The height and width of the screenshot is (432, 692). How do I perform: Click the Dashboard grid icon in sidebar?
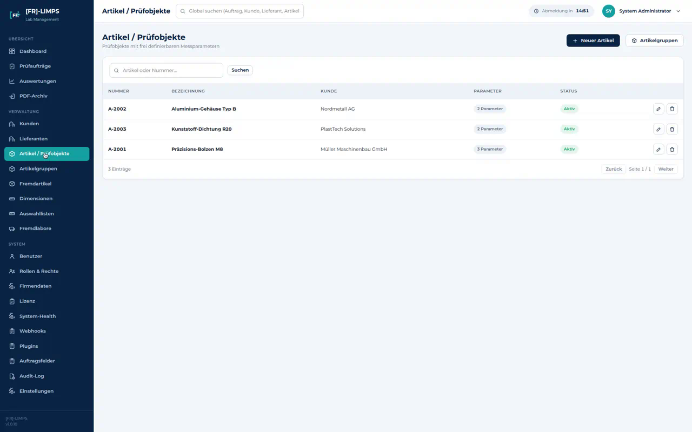coord(12,51)
